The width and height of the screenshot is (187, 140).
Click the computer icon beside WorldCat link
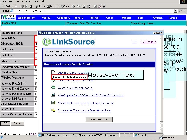coord(53,95)
